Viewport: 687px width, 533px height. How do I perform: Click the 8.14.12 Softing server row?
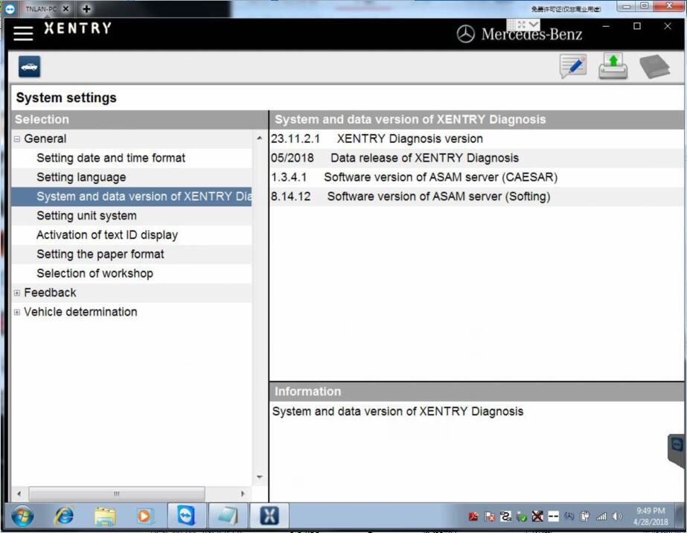click(476, 197)
